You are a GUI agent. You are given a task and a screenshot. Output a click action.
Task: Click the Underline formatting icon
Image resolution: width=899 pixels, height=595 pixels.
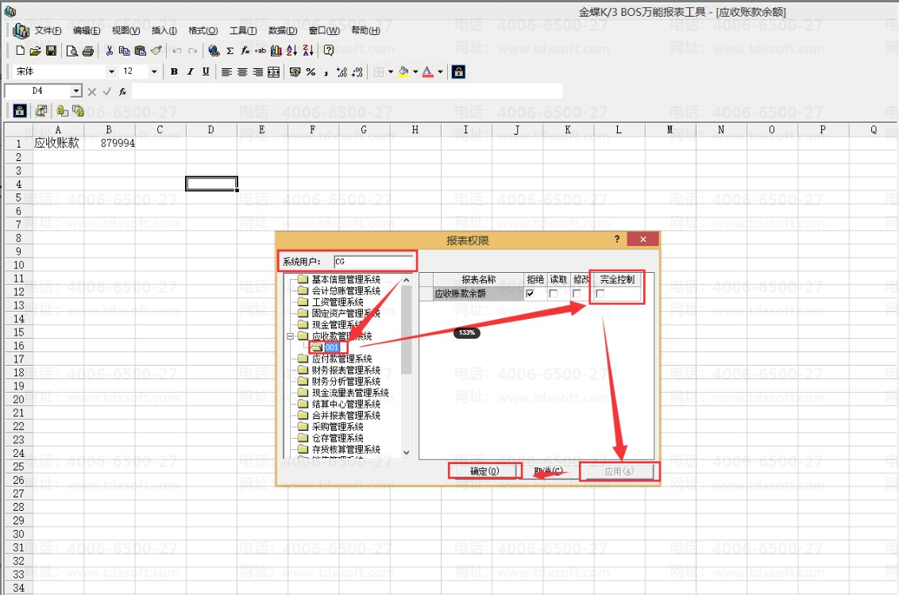tap(206, 71)
